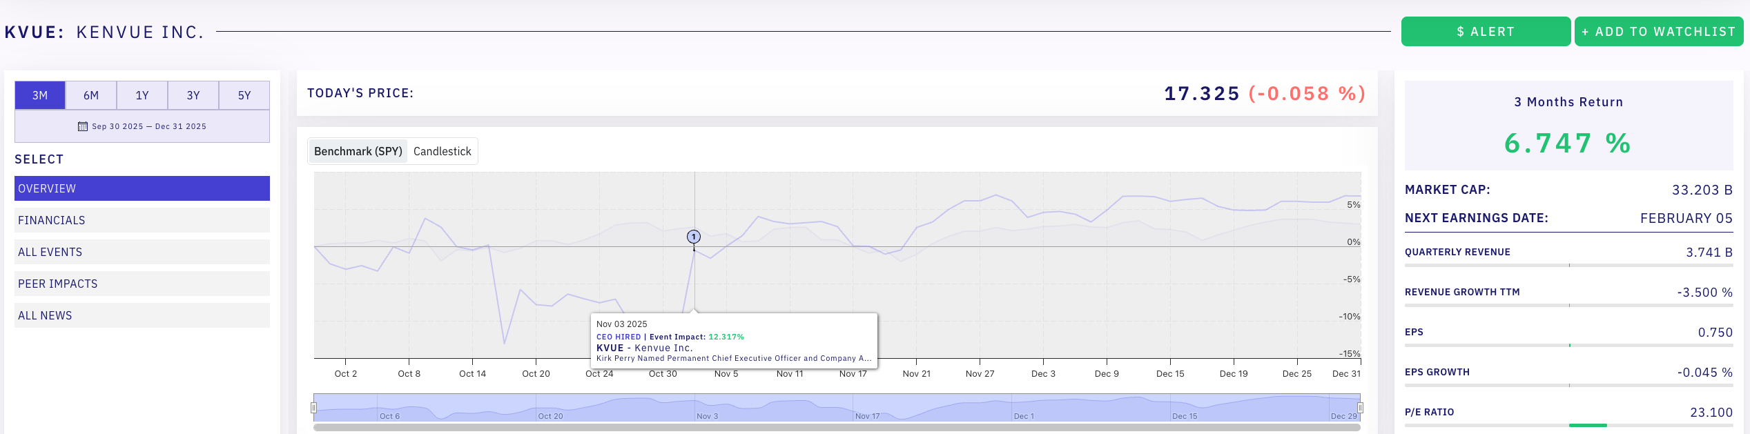Viewport: 1750px width, 434px height.
Task: Click left handle of chart range selector
Action: click(313, 408)
